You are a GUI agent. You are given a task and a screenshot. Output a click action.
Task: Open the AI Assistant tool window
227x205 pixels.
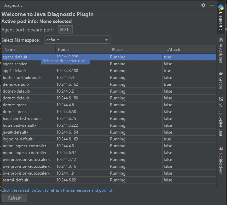(221, 52)
